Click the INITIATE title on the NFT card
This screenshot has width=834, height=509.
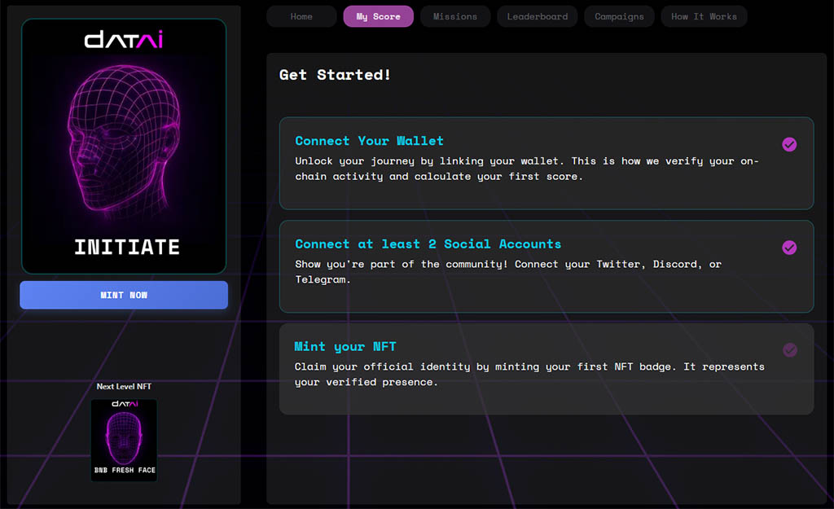[x=127, y=247]
